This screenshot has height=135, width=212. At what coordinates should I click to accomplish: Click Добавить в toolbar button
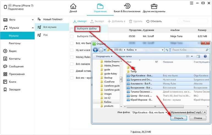pyautogui.click(x=116, y=21)
